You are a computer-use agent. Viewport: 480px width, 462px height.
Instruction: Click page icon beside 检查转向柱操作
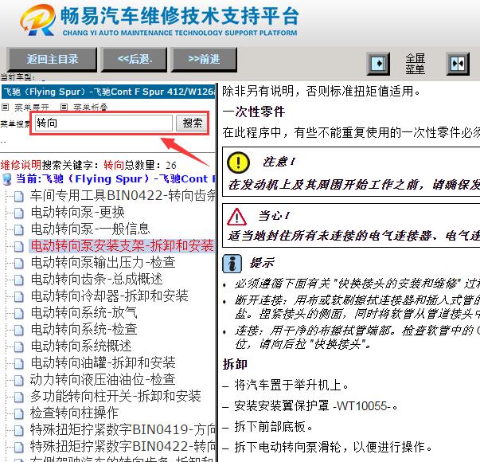18,413
